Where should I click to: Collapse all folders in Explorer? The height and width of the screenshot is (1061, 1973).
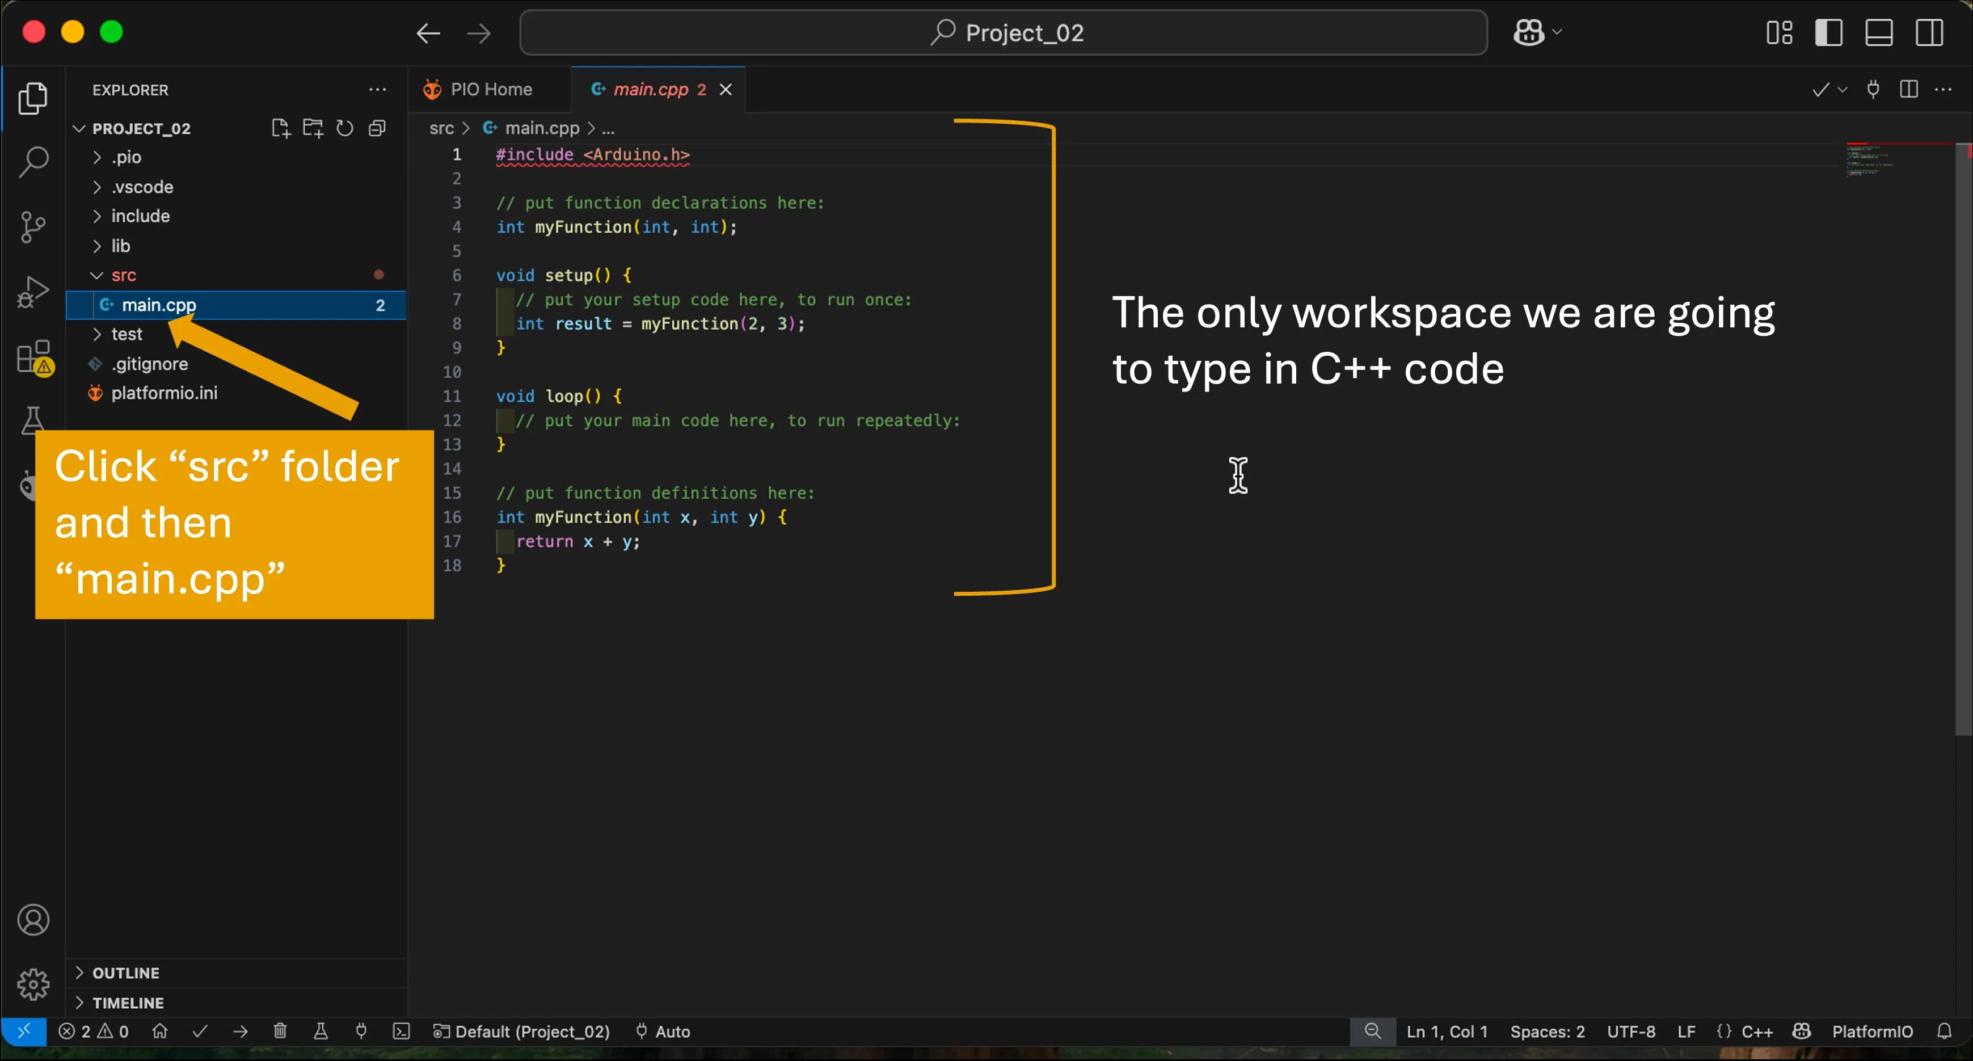click(377, 128)
